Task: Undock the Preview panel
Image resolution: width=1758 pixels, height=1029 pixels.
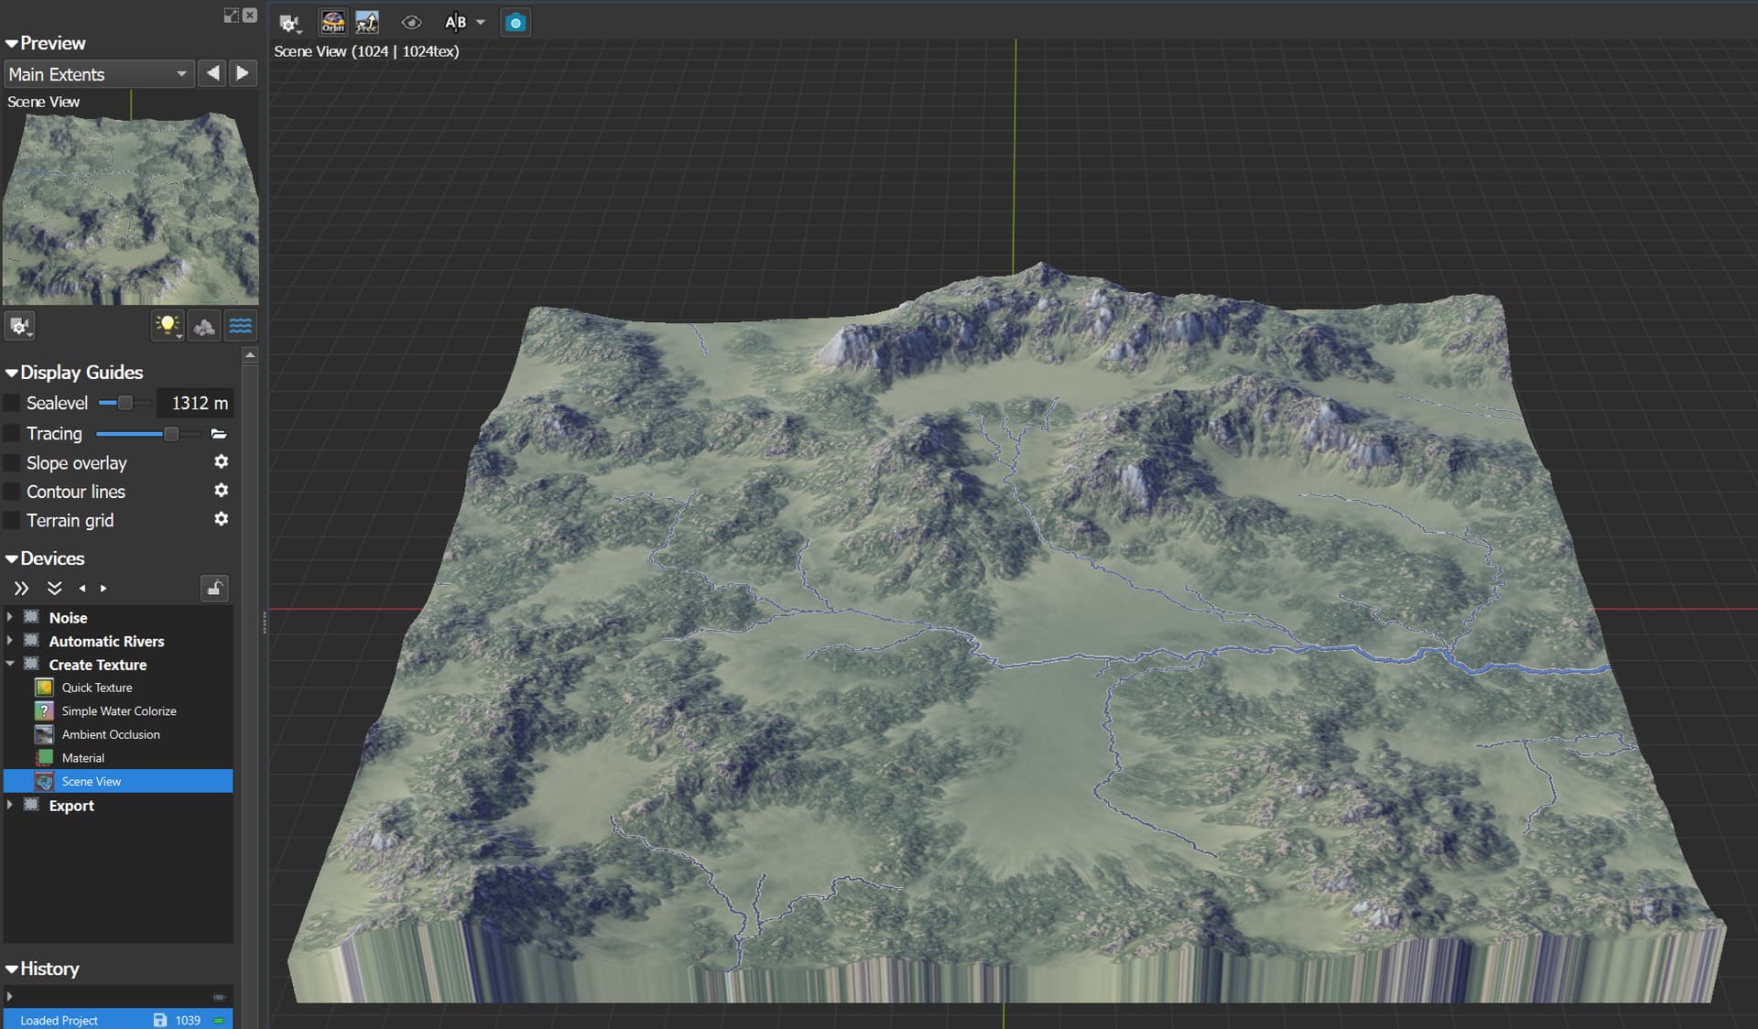Action: click(231, 15)
